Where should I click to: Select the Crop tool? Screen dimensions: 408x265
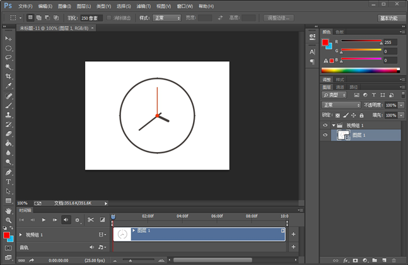(8, 76)
